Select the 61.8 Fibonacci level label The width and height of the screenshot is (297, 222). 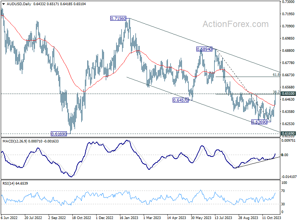(276, 75)
